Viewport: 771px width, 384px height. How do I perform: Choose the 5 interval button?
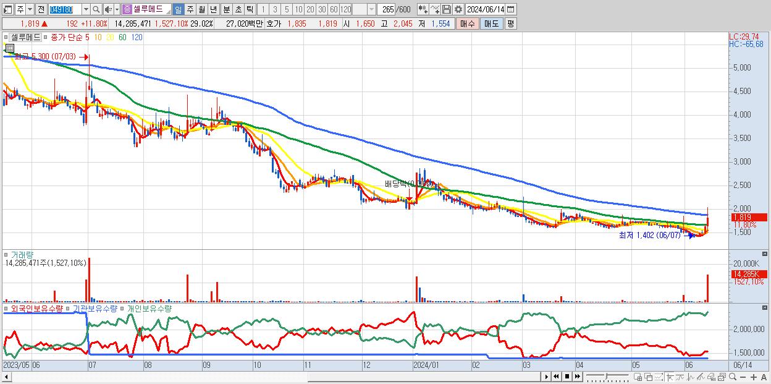(287, 10)
